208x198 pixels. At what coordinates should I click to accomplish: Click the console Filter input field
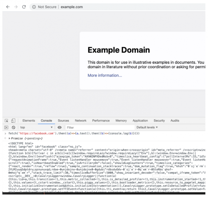(x=96, y=127)
